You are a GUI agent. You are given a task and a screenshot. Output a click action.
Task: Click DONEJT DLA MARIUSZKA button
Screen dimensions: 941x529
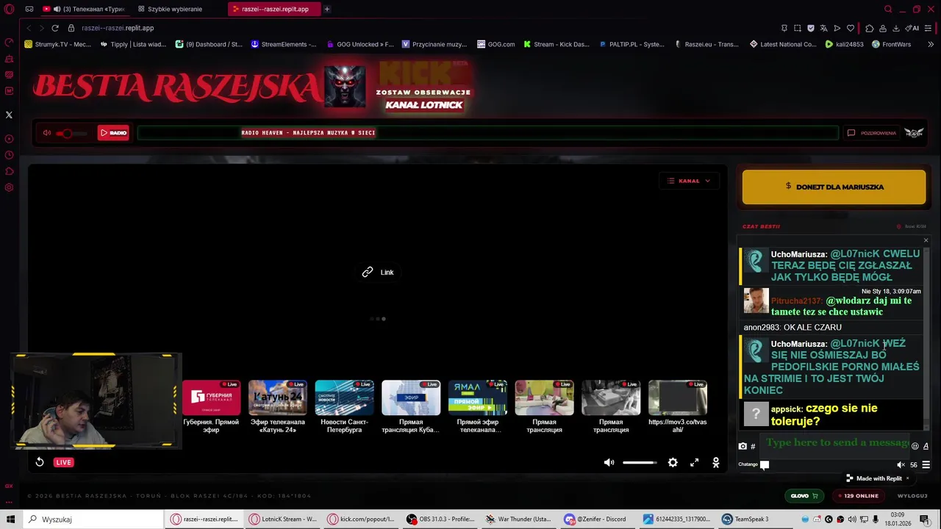point(834,187)
